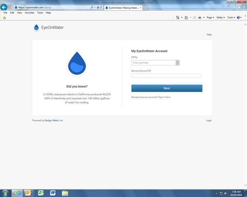247x197 pixels.
Task: Click the vertical scrollbar up arrow
Action: [245, 25]
